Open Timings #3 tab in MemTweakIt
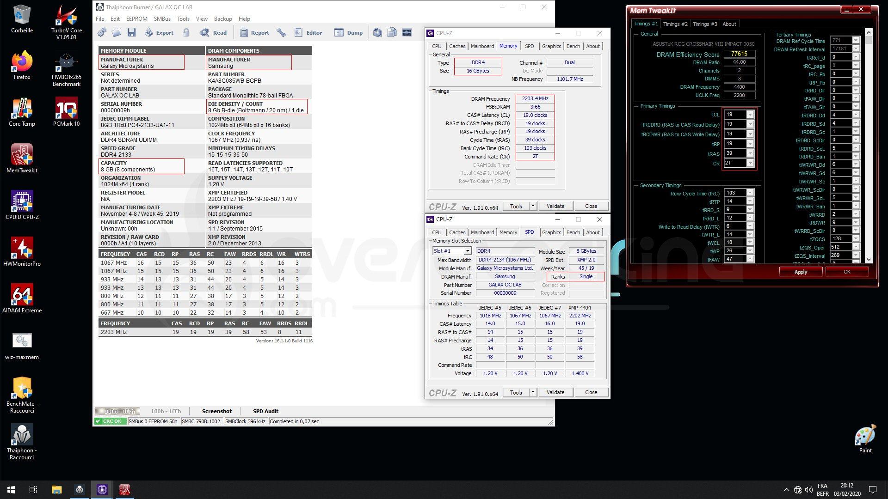888x499 pixels. tap(704, 24)
